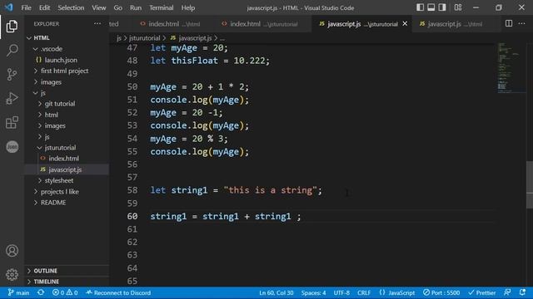
Task: Toggle the primary side bar layout icon
Action: [420, 7]
